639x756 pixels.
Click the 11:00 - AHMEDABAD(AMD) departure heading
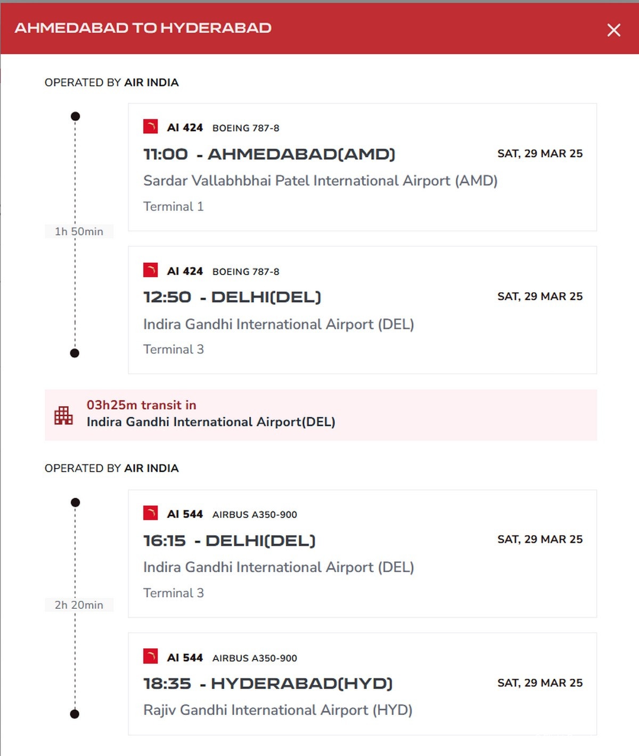[x=269, y=154]
